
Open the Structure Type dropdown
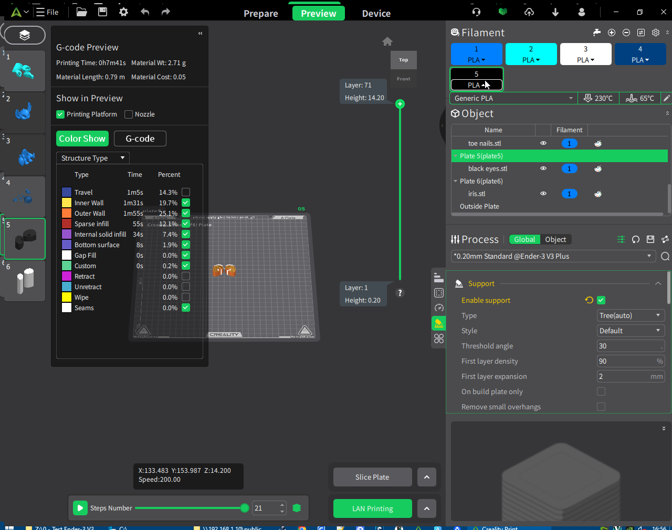tap(92, 158)
